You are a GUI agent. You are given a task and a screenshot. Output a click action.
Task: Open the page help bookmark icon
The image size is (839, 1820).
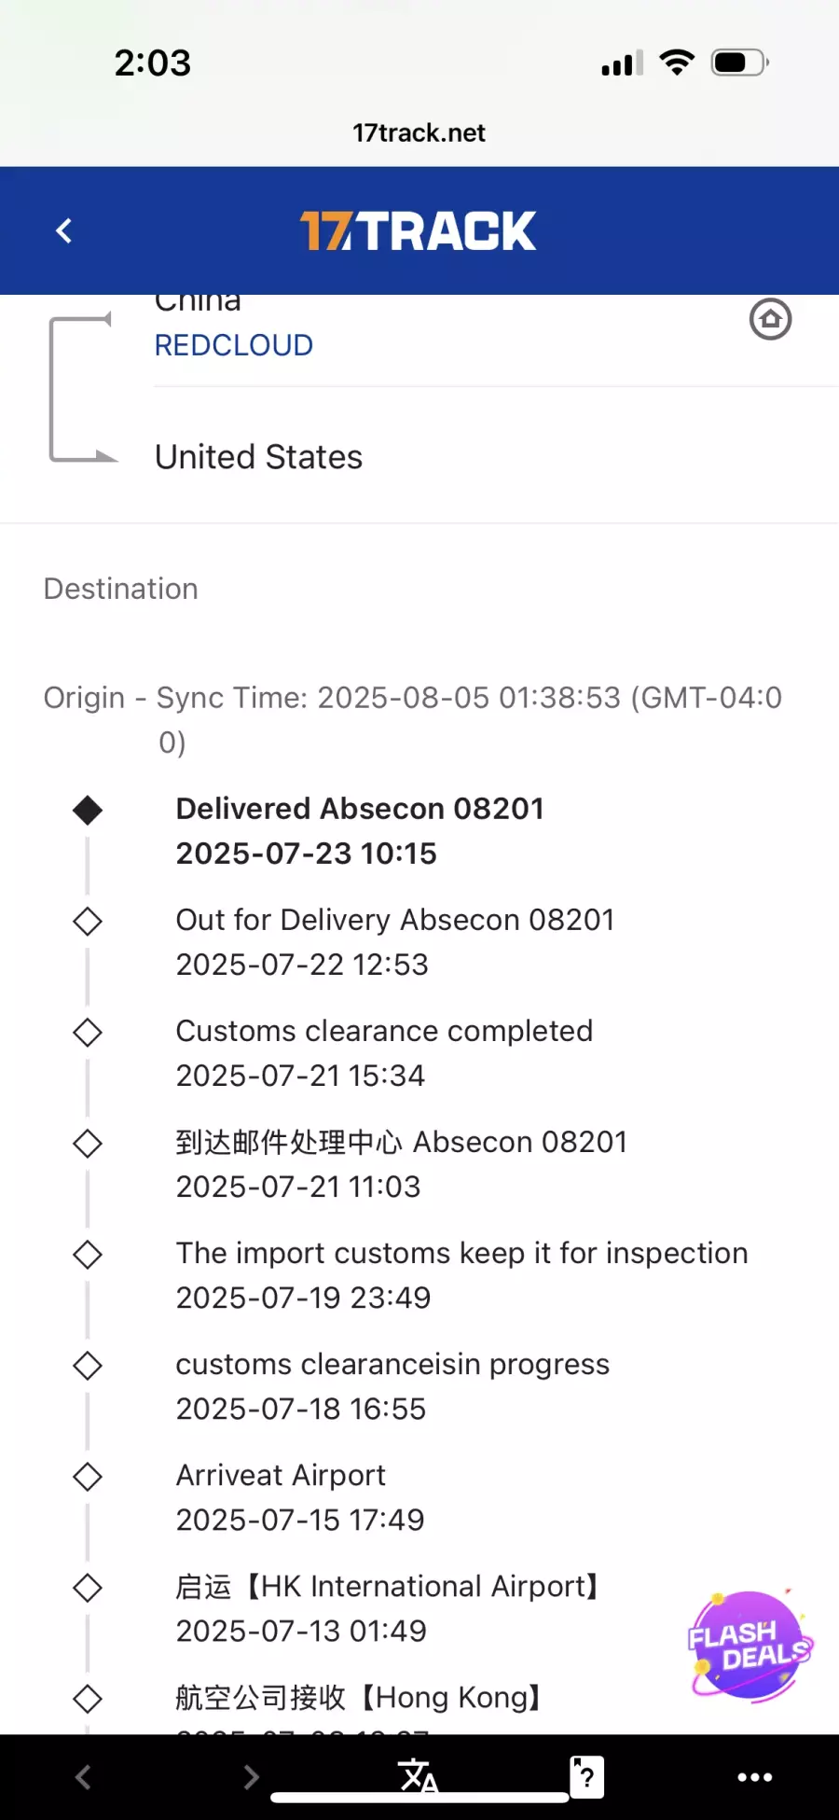click(586, 1776)
